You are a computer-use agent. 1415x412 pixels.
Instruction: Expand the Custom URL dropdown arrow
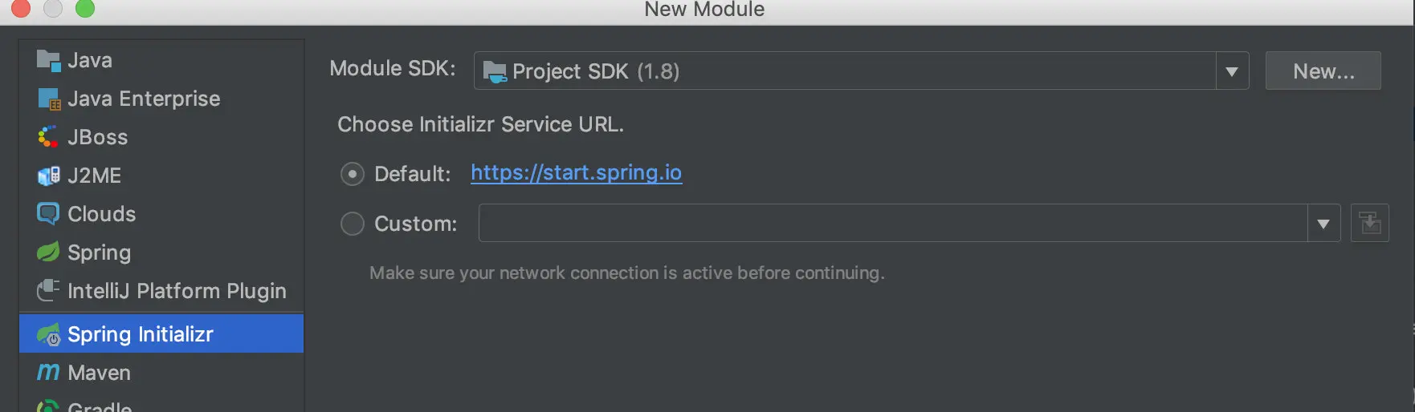[1323, 224]
